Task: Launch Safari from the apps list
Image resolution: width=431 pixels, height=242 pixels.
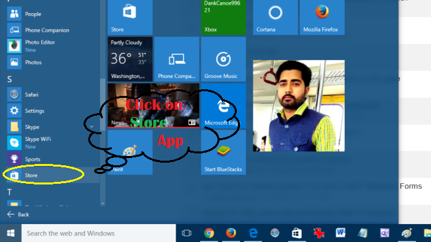Action: (52, 95)
